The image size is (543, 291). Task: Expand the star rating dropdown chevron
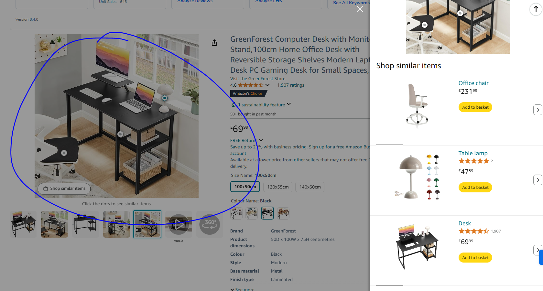click(267, 85)
